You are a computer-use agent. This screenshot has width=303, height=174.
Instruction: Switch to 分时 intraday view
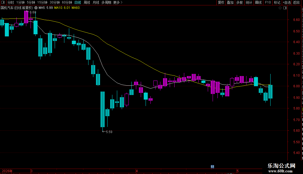pyautogui.click(x=11, y=2)
